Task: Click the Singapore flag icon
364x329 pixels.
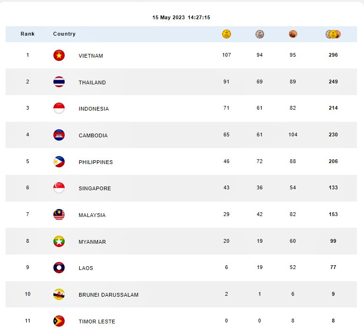Action: (59, 188)
